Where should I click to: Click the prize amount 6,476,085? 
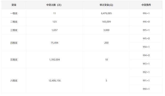coord(106,13)
